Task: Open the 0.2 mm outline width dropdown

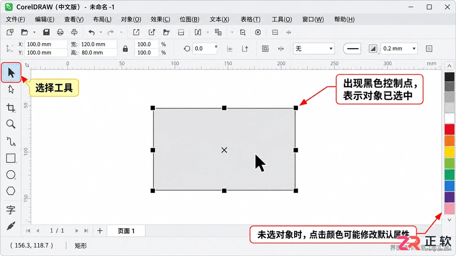Action: pyautogui.click(x=414, y=49)
